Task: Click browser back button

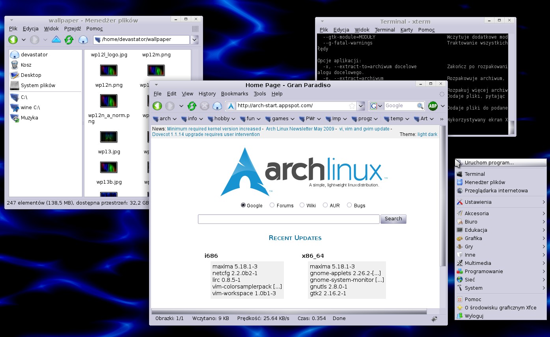Action: tap(157, 106)
